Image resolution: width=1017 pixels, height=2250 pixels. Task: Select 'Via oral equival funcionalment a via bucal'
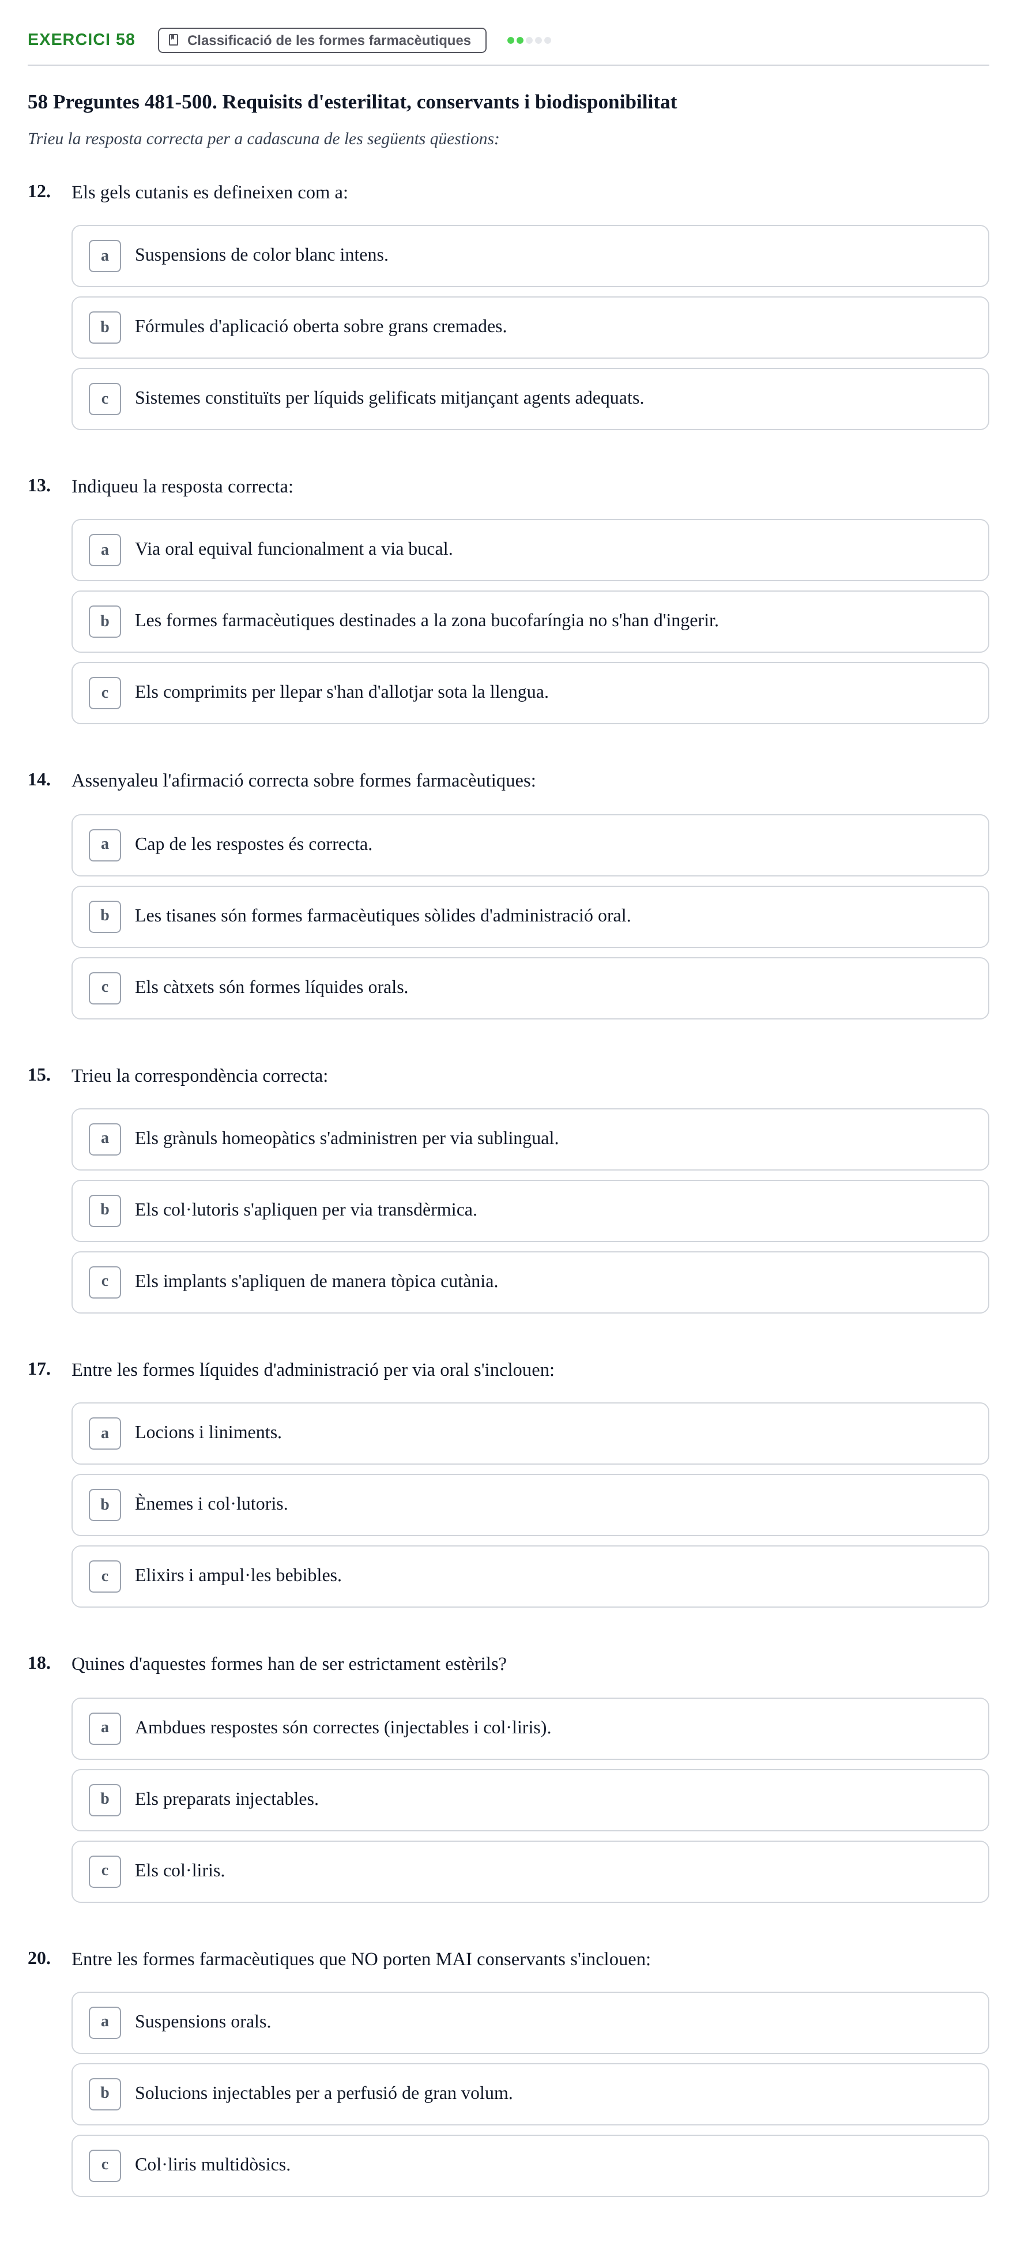pos(530,550)
